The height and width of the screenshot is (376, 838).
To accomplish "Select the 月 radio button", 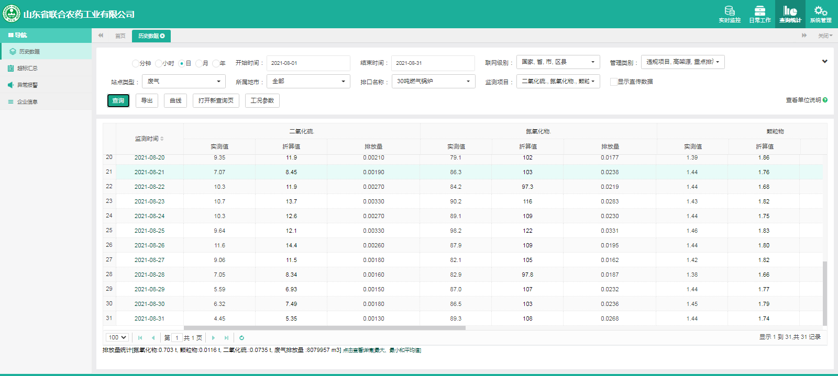I will coord(199,63).
